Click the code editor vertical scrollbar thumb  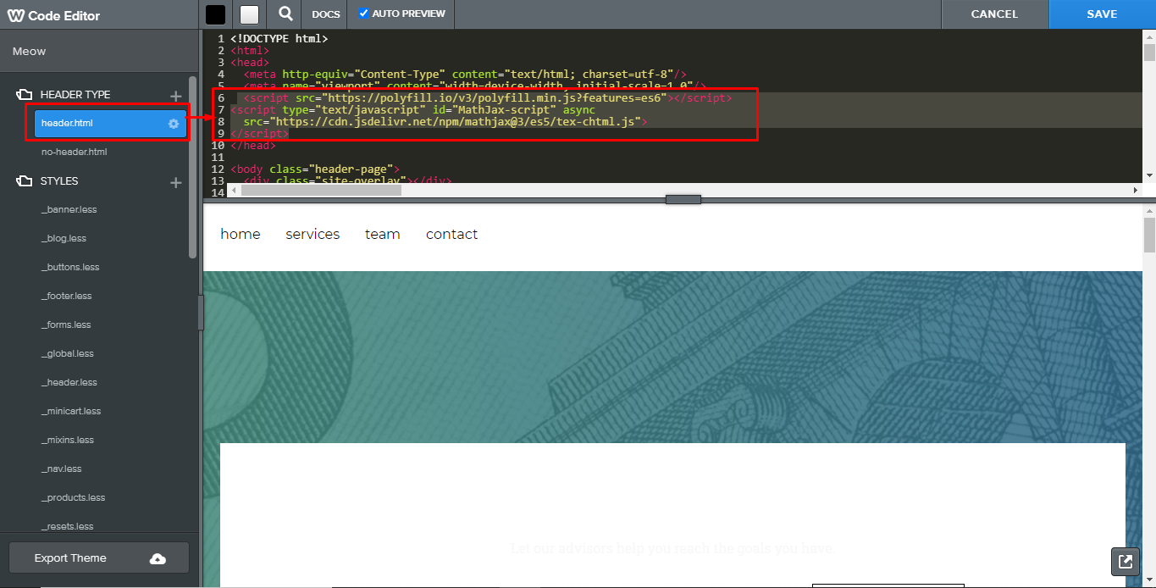(x=1149, y=53)
